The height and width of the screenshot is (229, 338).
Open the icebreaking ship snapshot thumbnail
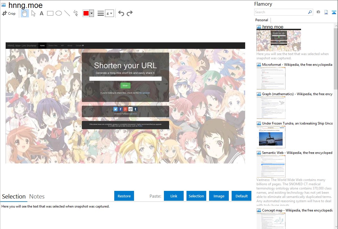pos(271,137)
